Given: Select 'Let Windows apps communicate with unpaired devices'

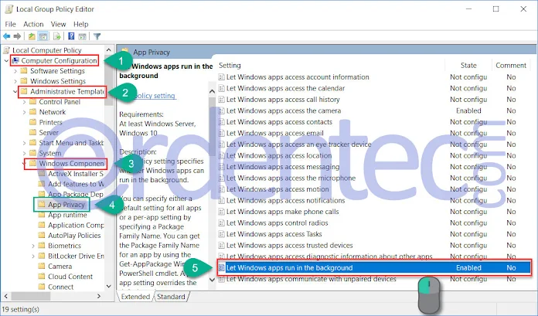Looking at the screenshot, I should (373, 279).
